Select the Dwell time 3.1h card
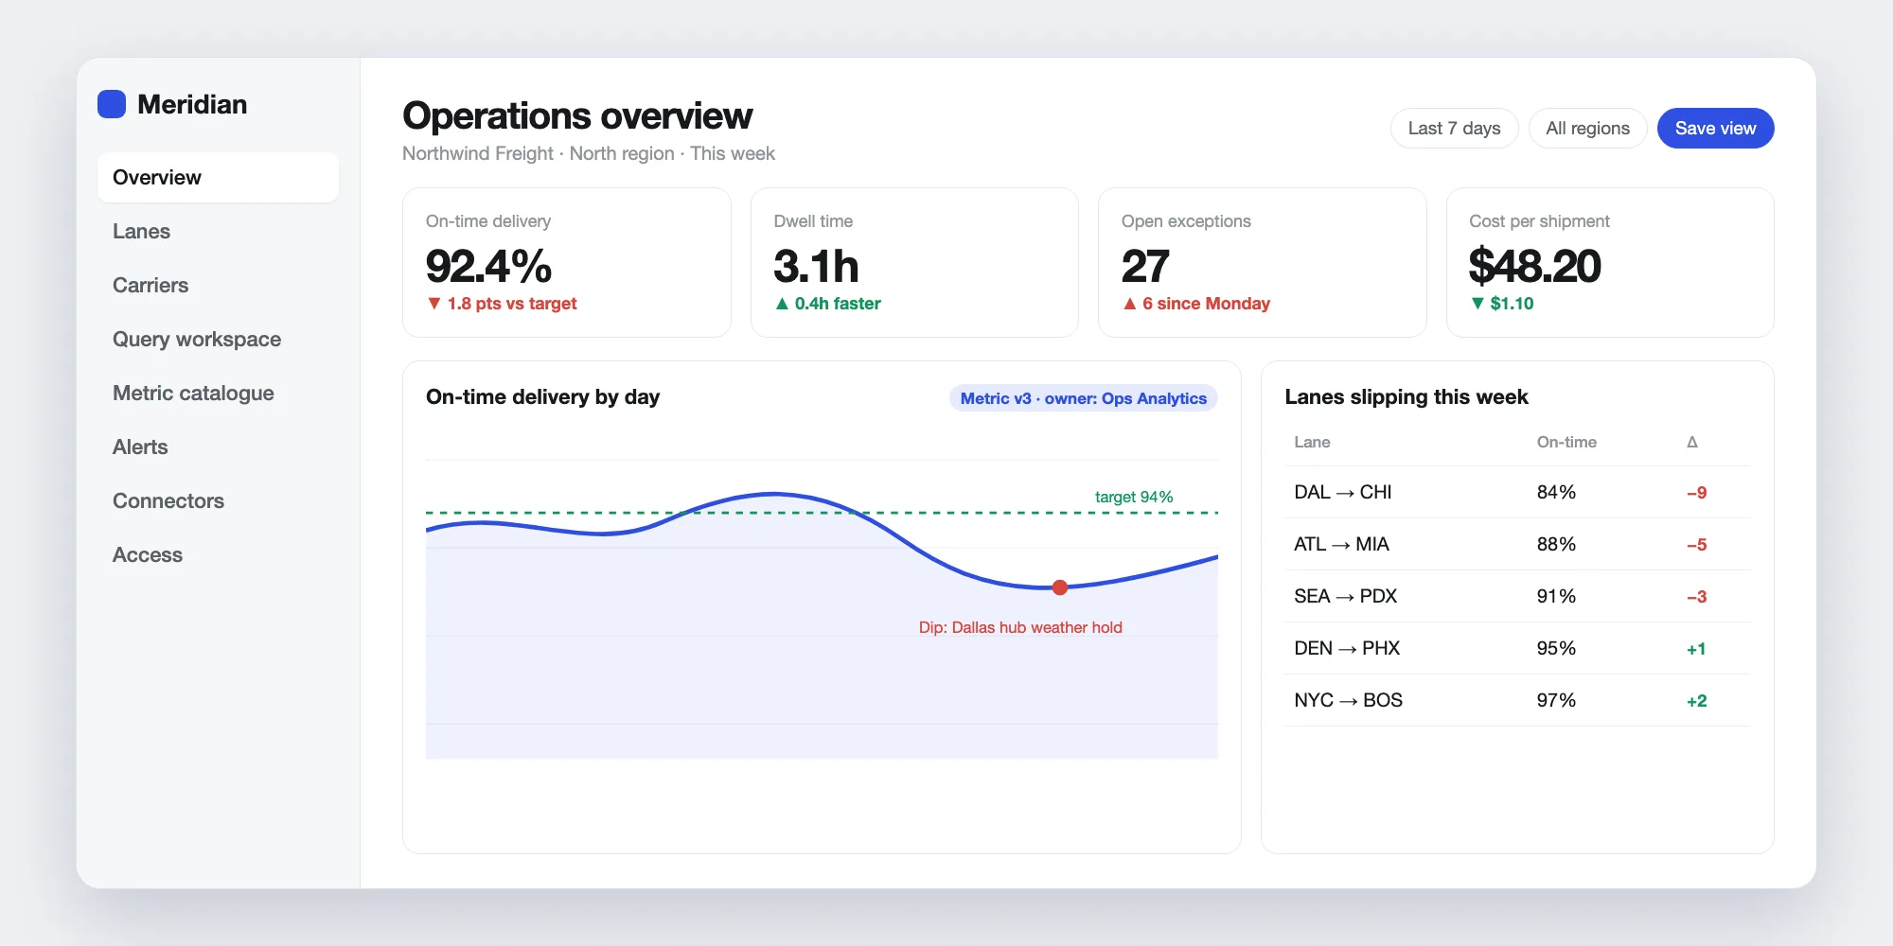The image size is (1893, 946). click(x=914, y=262)
